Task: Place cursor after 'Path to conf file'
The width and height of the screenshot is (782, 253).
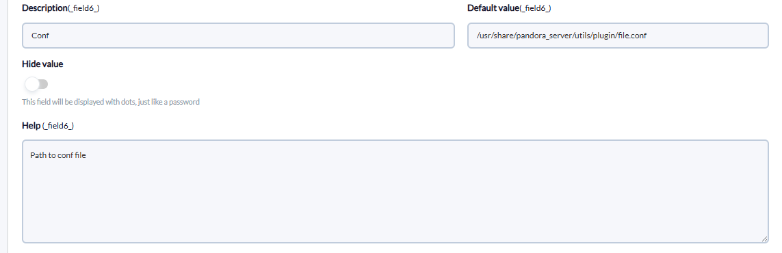Action: [x=87, y=155]
